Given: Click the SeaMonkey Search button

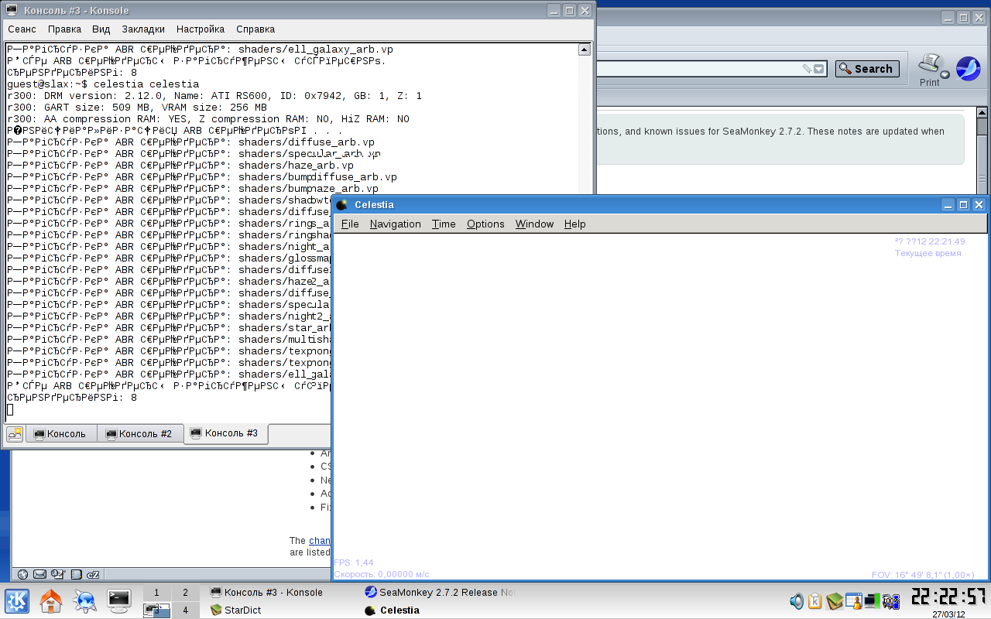Looking at the screenshot, I should coord(866,69).
